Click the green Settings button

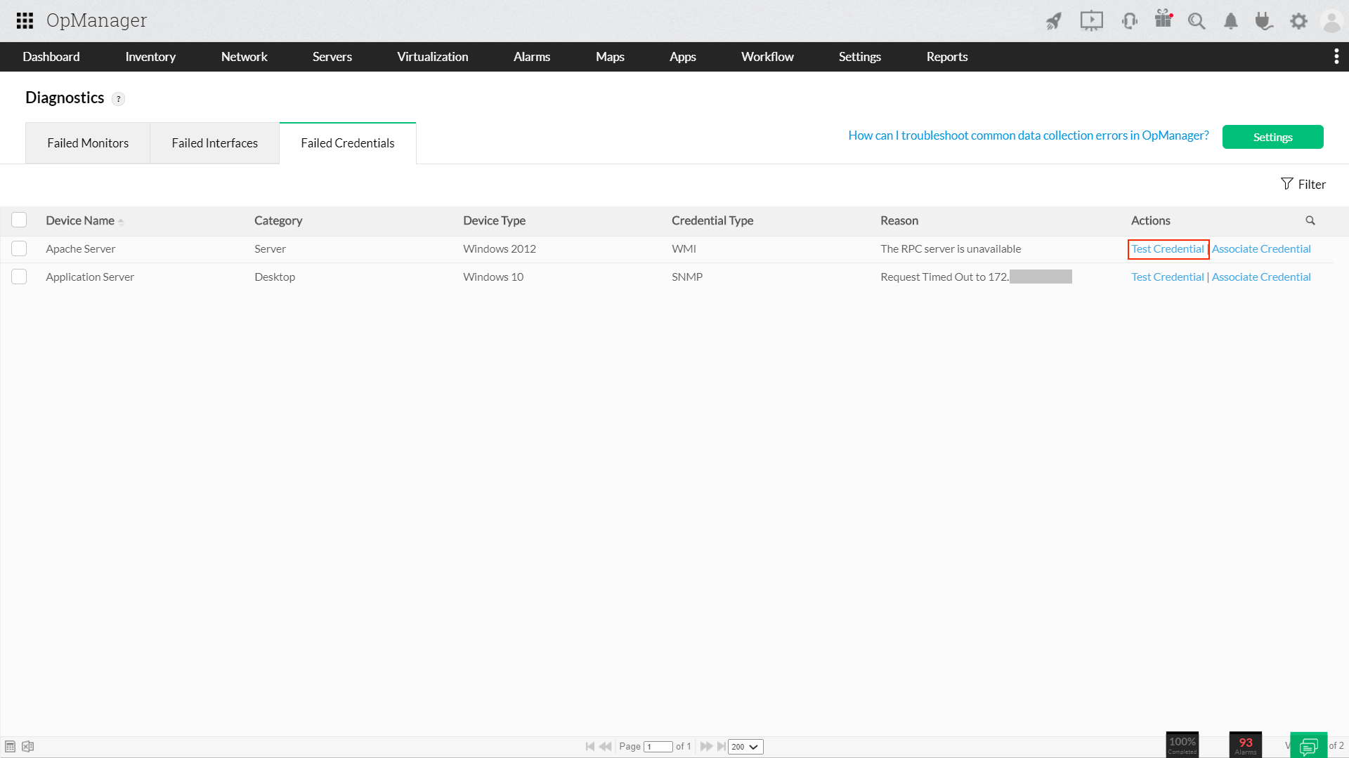(x=1272, y=137)
